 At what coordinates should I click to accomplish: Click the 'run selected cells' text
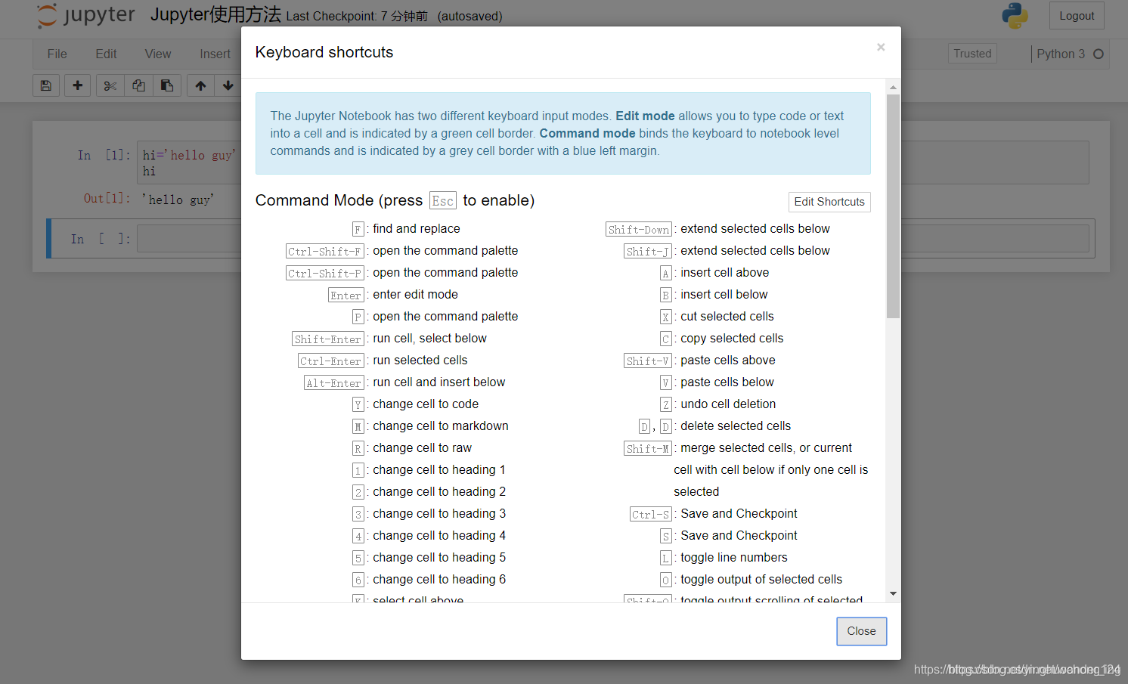(x=420, y=361)
